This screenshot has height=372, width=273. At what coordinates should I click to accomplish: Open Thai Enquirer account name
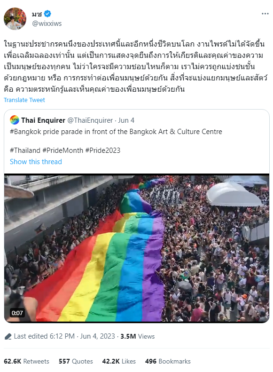pyautogui.click(x=43, y=120)
